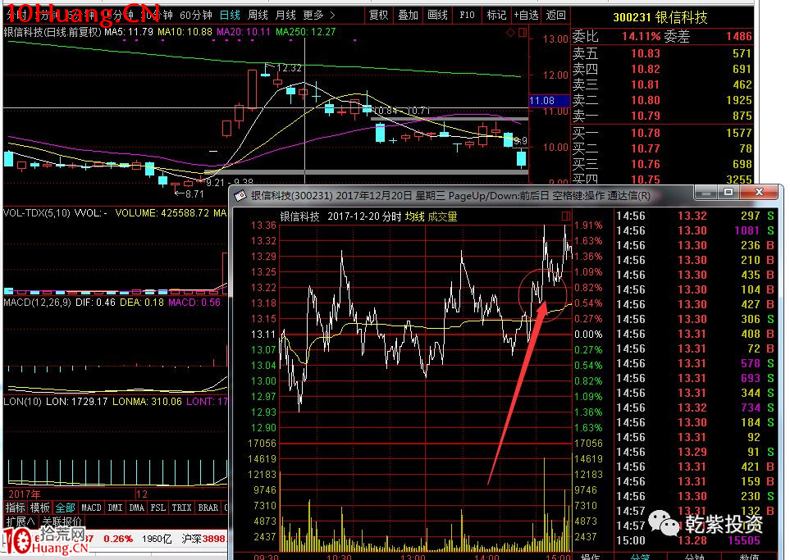Screen dimensions: 790x560
Task: Switch indicator to TRIX
Action: point(181,508)
